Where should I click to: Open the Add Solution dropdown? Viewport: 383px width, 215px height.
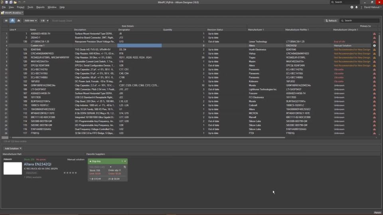(x=13, y=149)
